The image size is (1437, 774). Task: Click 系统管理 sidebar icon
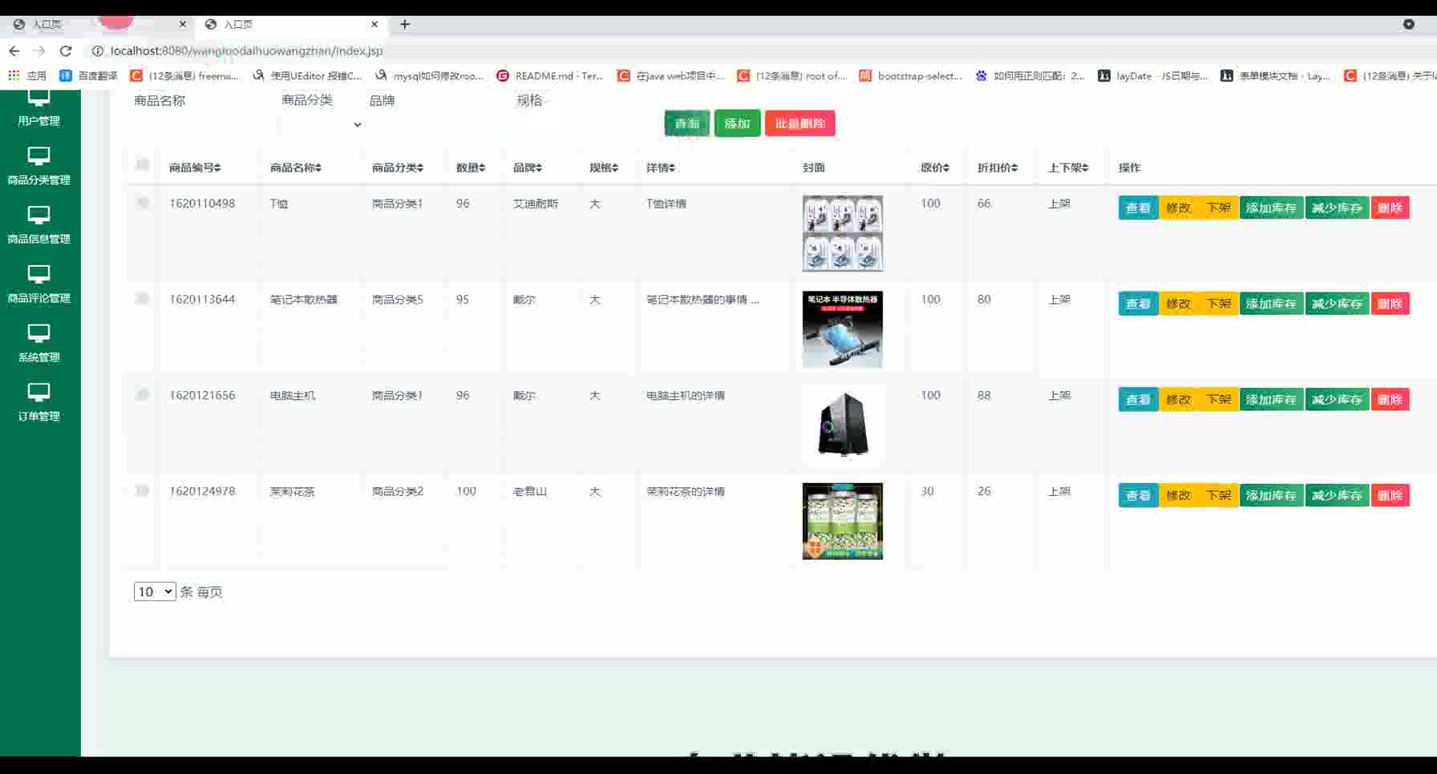pyautogui.click(x=38, y=333)
